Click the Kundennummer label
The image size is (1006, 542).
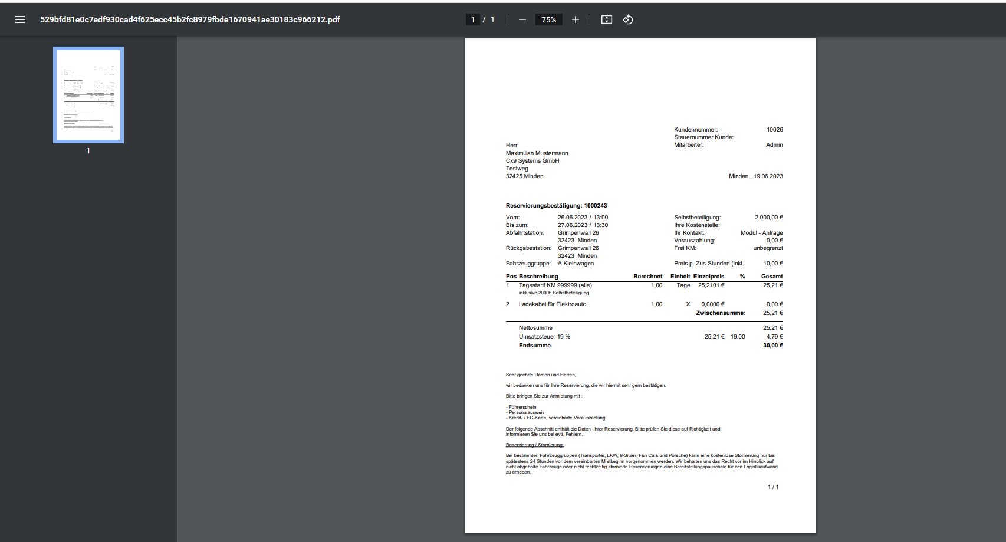tap(696, 130)
